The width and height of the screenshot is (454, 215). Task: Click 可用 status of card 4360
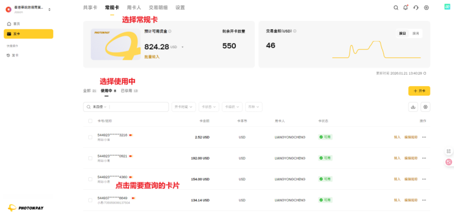click(325, 179)
